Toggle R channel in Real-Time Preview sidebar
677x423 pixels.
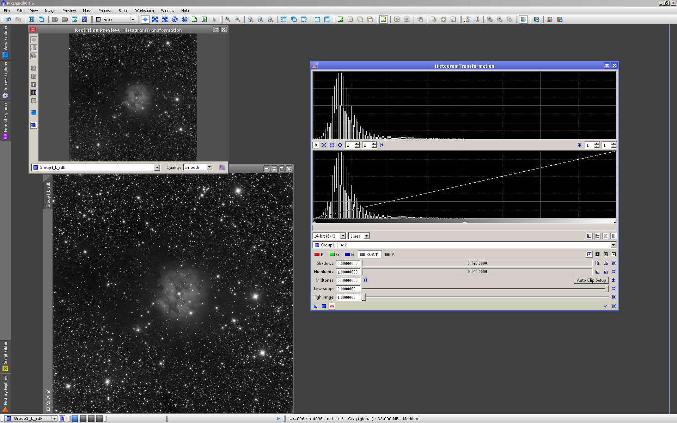33,68
